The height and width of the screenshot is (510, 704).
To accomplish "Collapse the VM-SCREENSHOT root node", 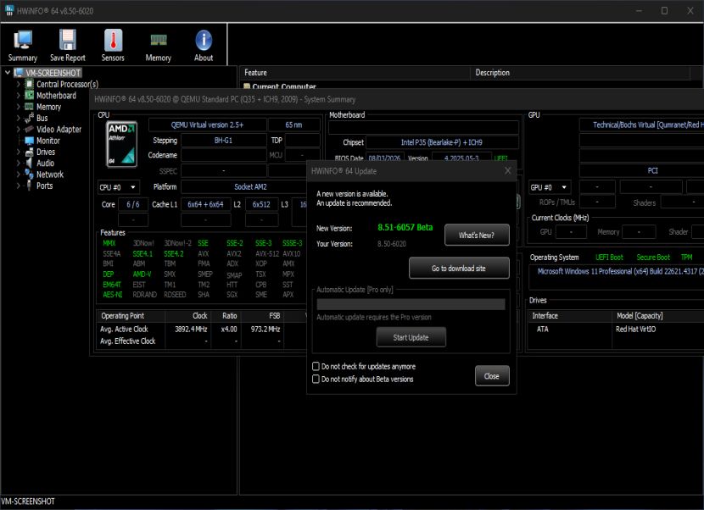I will [7, 72].
